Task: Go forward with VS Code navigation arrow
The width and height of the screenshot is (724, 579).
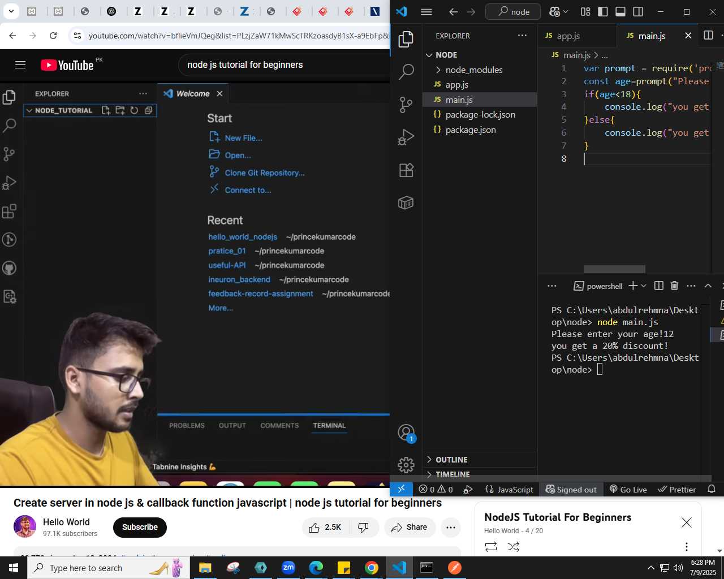Action: point(471,12)
